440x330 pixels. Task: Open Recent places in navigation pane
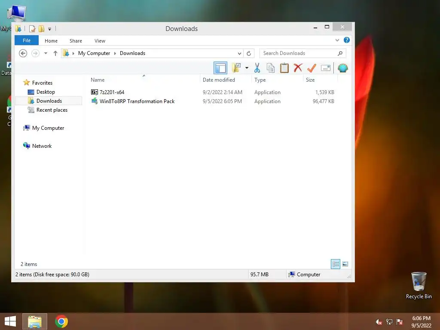pos(52,110)
